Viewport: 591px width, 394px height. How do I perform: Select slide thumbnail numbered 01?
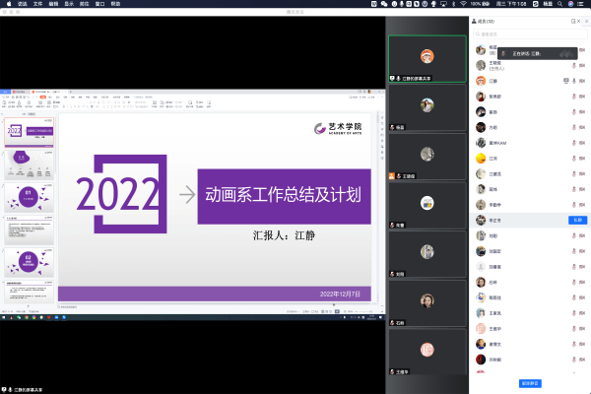tap(28, 196)
